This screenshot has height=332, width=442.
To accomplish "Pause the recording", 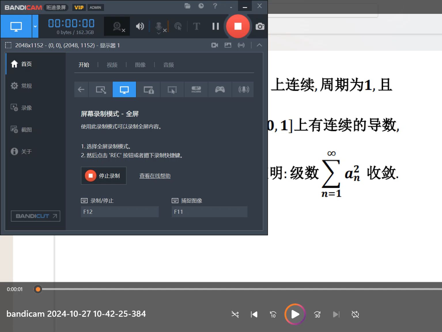I will click(216, 26).
